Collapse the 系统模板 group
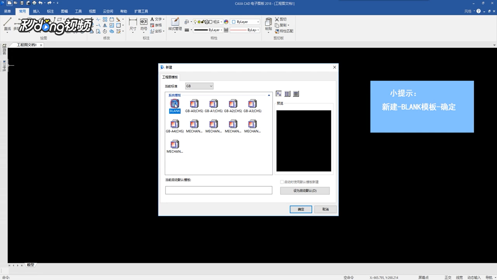Screen dimensions: 497x280 (x=269, y=95)
